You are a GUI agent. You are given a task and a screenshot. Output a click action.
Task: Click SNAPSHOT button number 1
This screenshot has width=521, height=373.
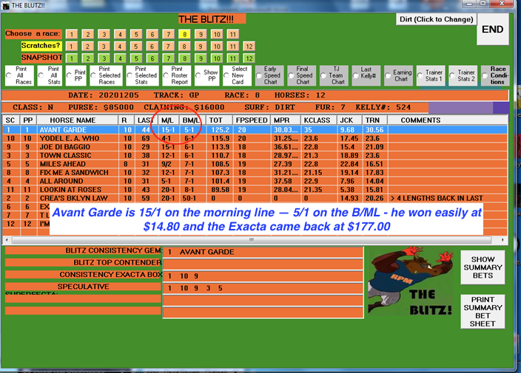pyautogui.click(x=72, y=58)
